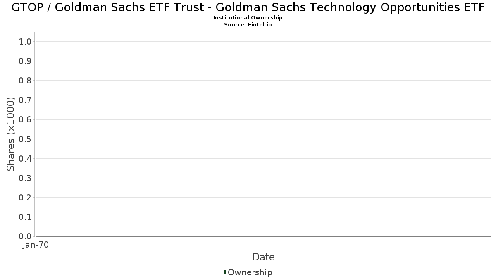The height and width of the screenshot is (279, 496).
Task: Click the 0.5 y-axis tick label
Action: point(25,139)
